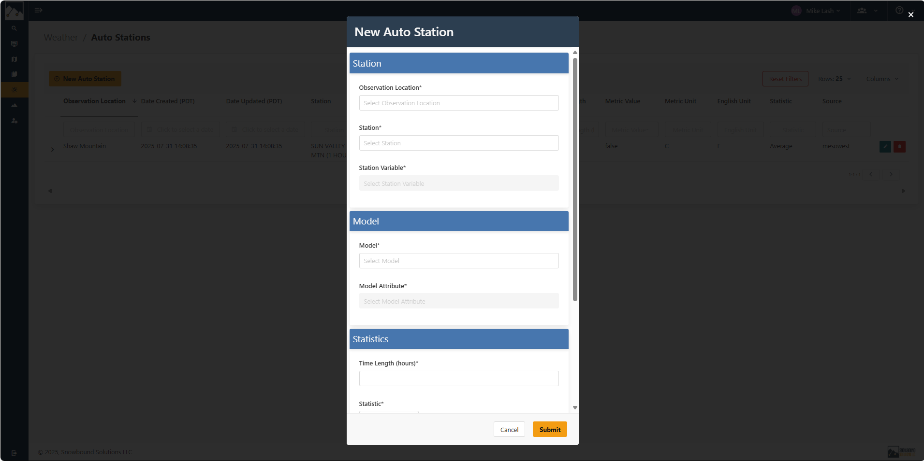Open the mountain terrain sidebar icon

[14, 105]
